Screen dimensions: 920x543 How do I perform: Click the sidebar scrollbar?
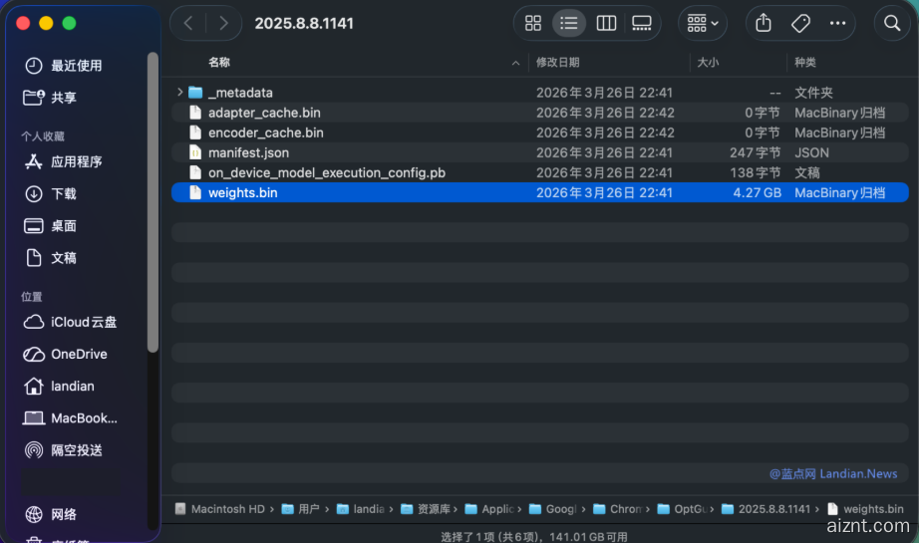click(x=153, y=202)
